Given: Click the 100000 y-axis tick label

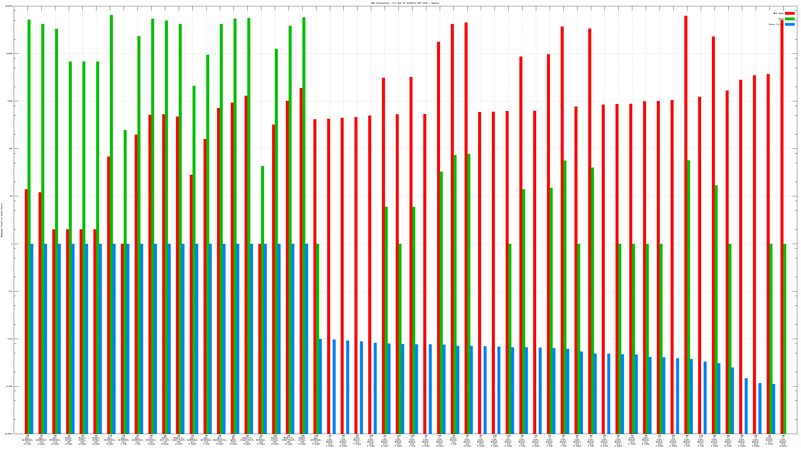Looking at the screenshot, I should pos(9,6).
